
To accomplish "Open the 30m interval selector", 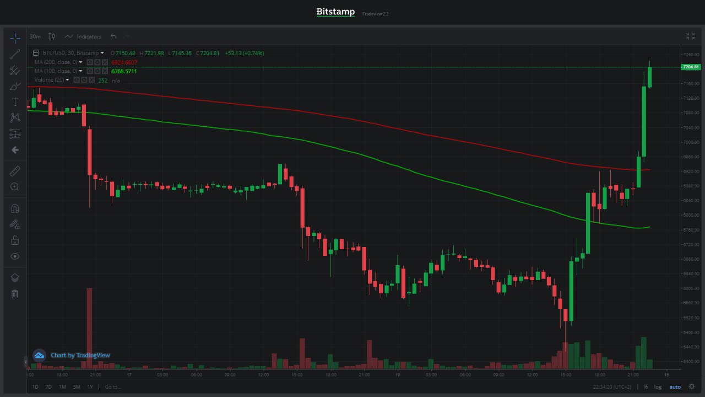I will tap(35, 36).
